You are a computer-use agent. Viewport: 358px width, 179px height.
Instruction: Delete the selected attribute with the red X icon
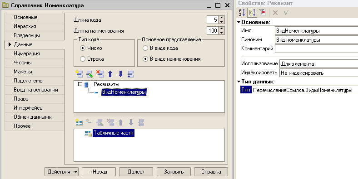tap(100, 74)
